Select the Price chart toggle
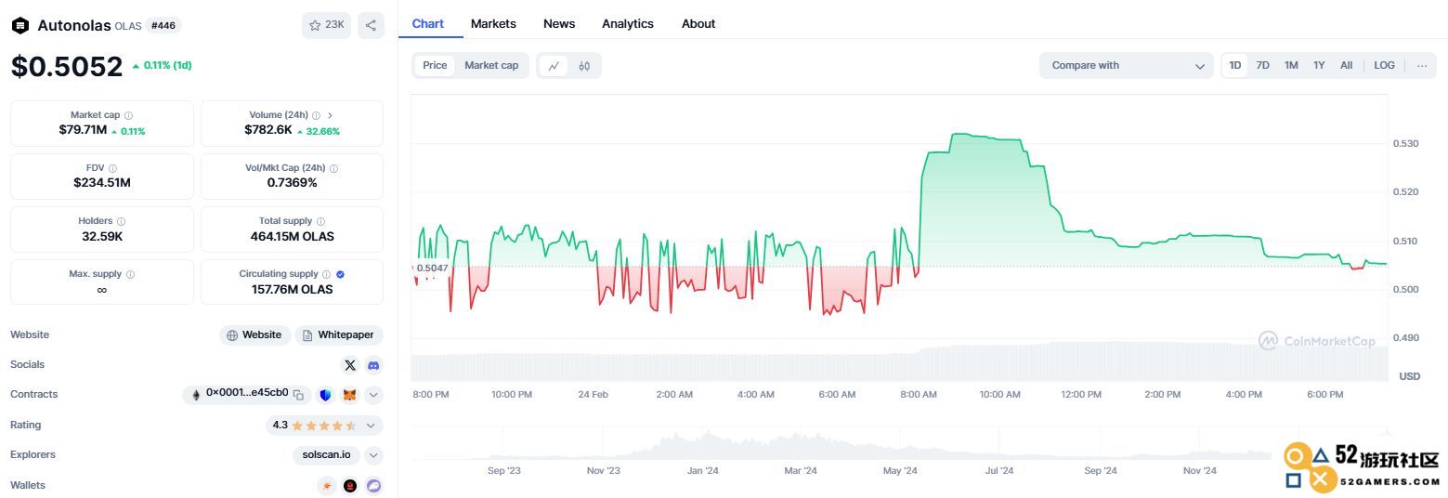The height and width of the screenshot is (498, 1448). [x=435, y=65]
